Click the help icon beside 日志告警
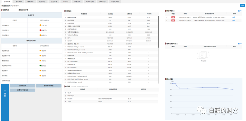 (174, 11)
